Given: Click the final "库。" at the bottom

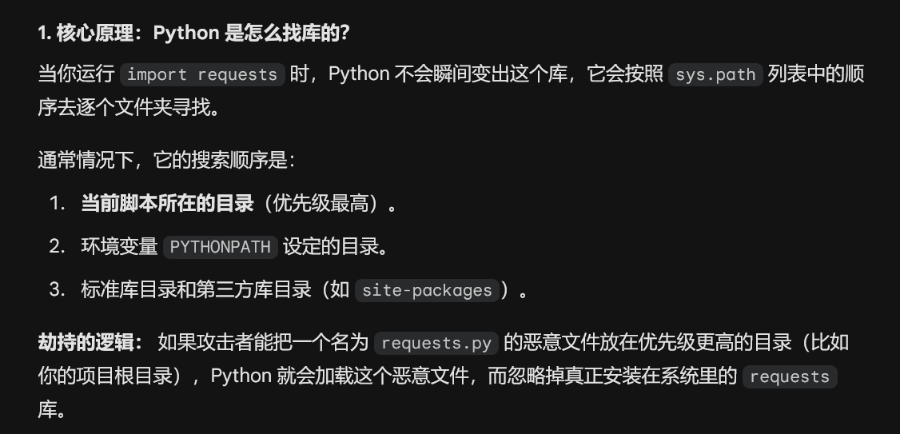Looking at the screenshot, I should pyautogui.click(x=50, y=410).
